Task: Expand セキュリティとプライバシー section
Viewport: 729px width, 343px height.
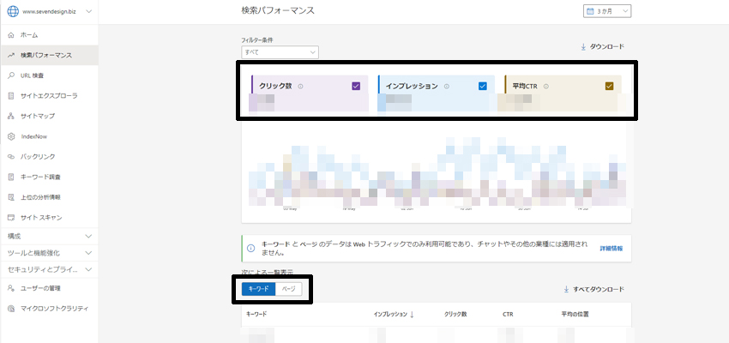Action: tap(49, 269)
